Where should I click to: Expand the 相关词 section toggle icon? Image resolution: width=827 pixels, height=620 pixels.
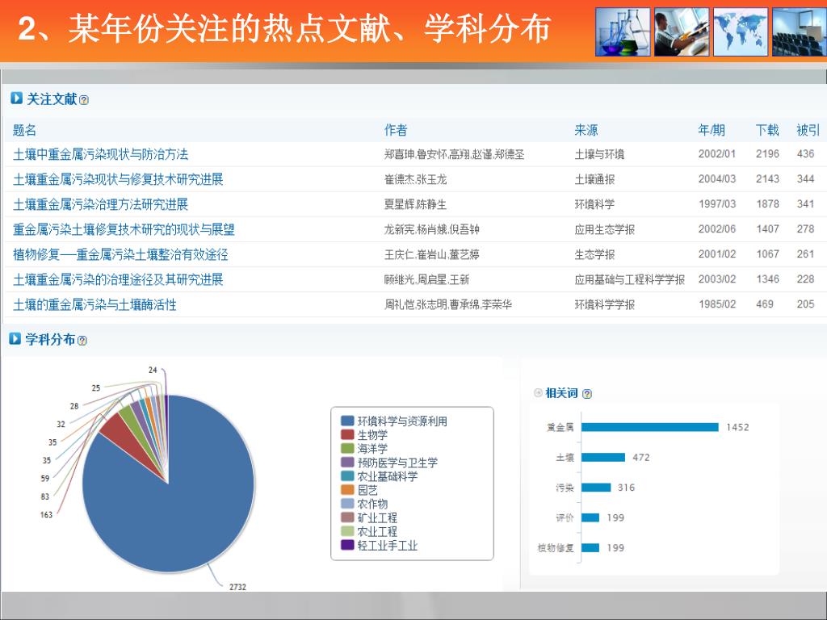point(538,393)
